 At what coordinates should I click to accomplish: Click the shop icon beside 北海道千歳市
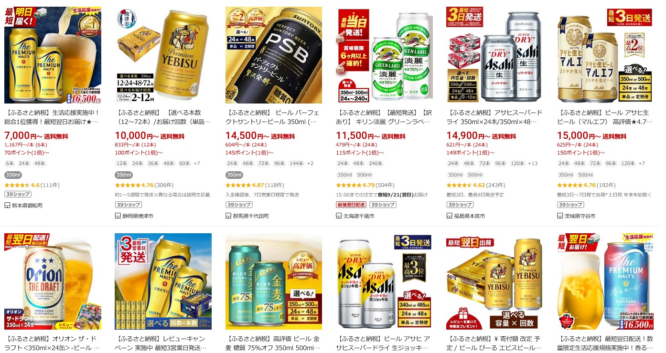[339, 216]
